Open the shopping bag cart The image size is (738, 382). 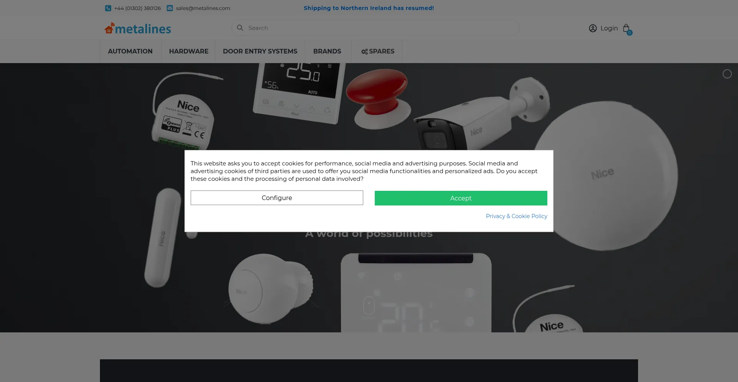click(x=626, y=28)
